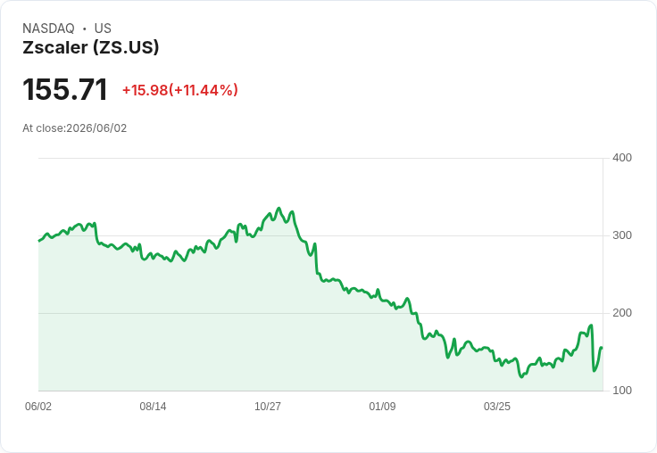Screen dimensions: 657x453
Task: Click the 10/27 date axis label
Action: 268,406
